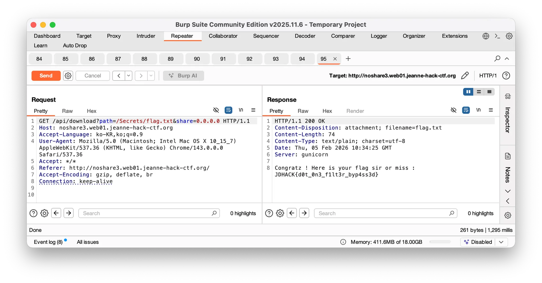Switch to the Logger tab
This screenshot has height=283, width=542.
pyautogui.click(x=379, y=36)
